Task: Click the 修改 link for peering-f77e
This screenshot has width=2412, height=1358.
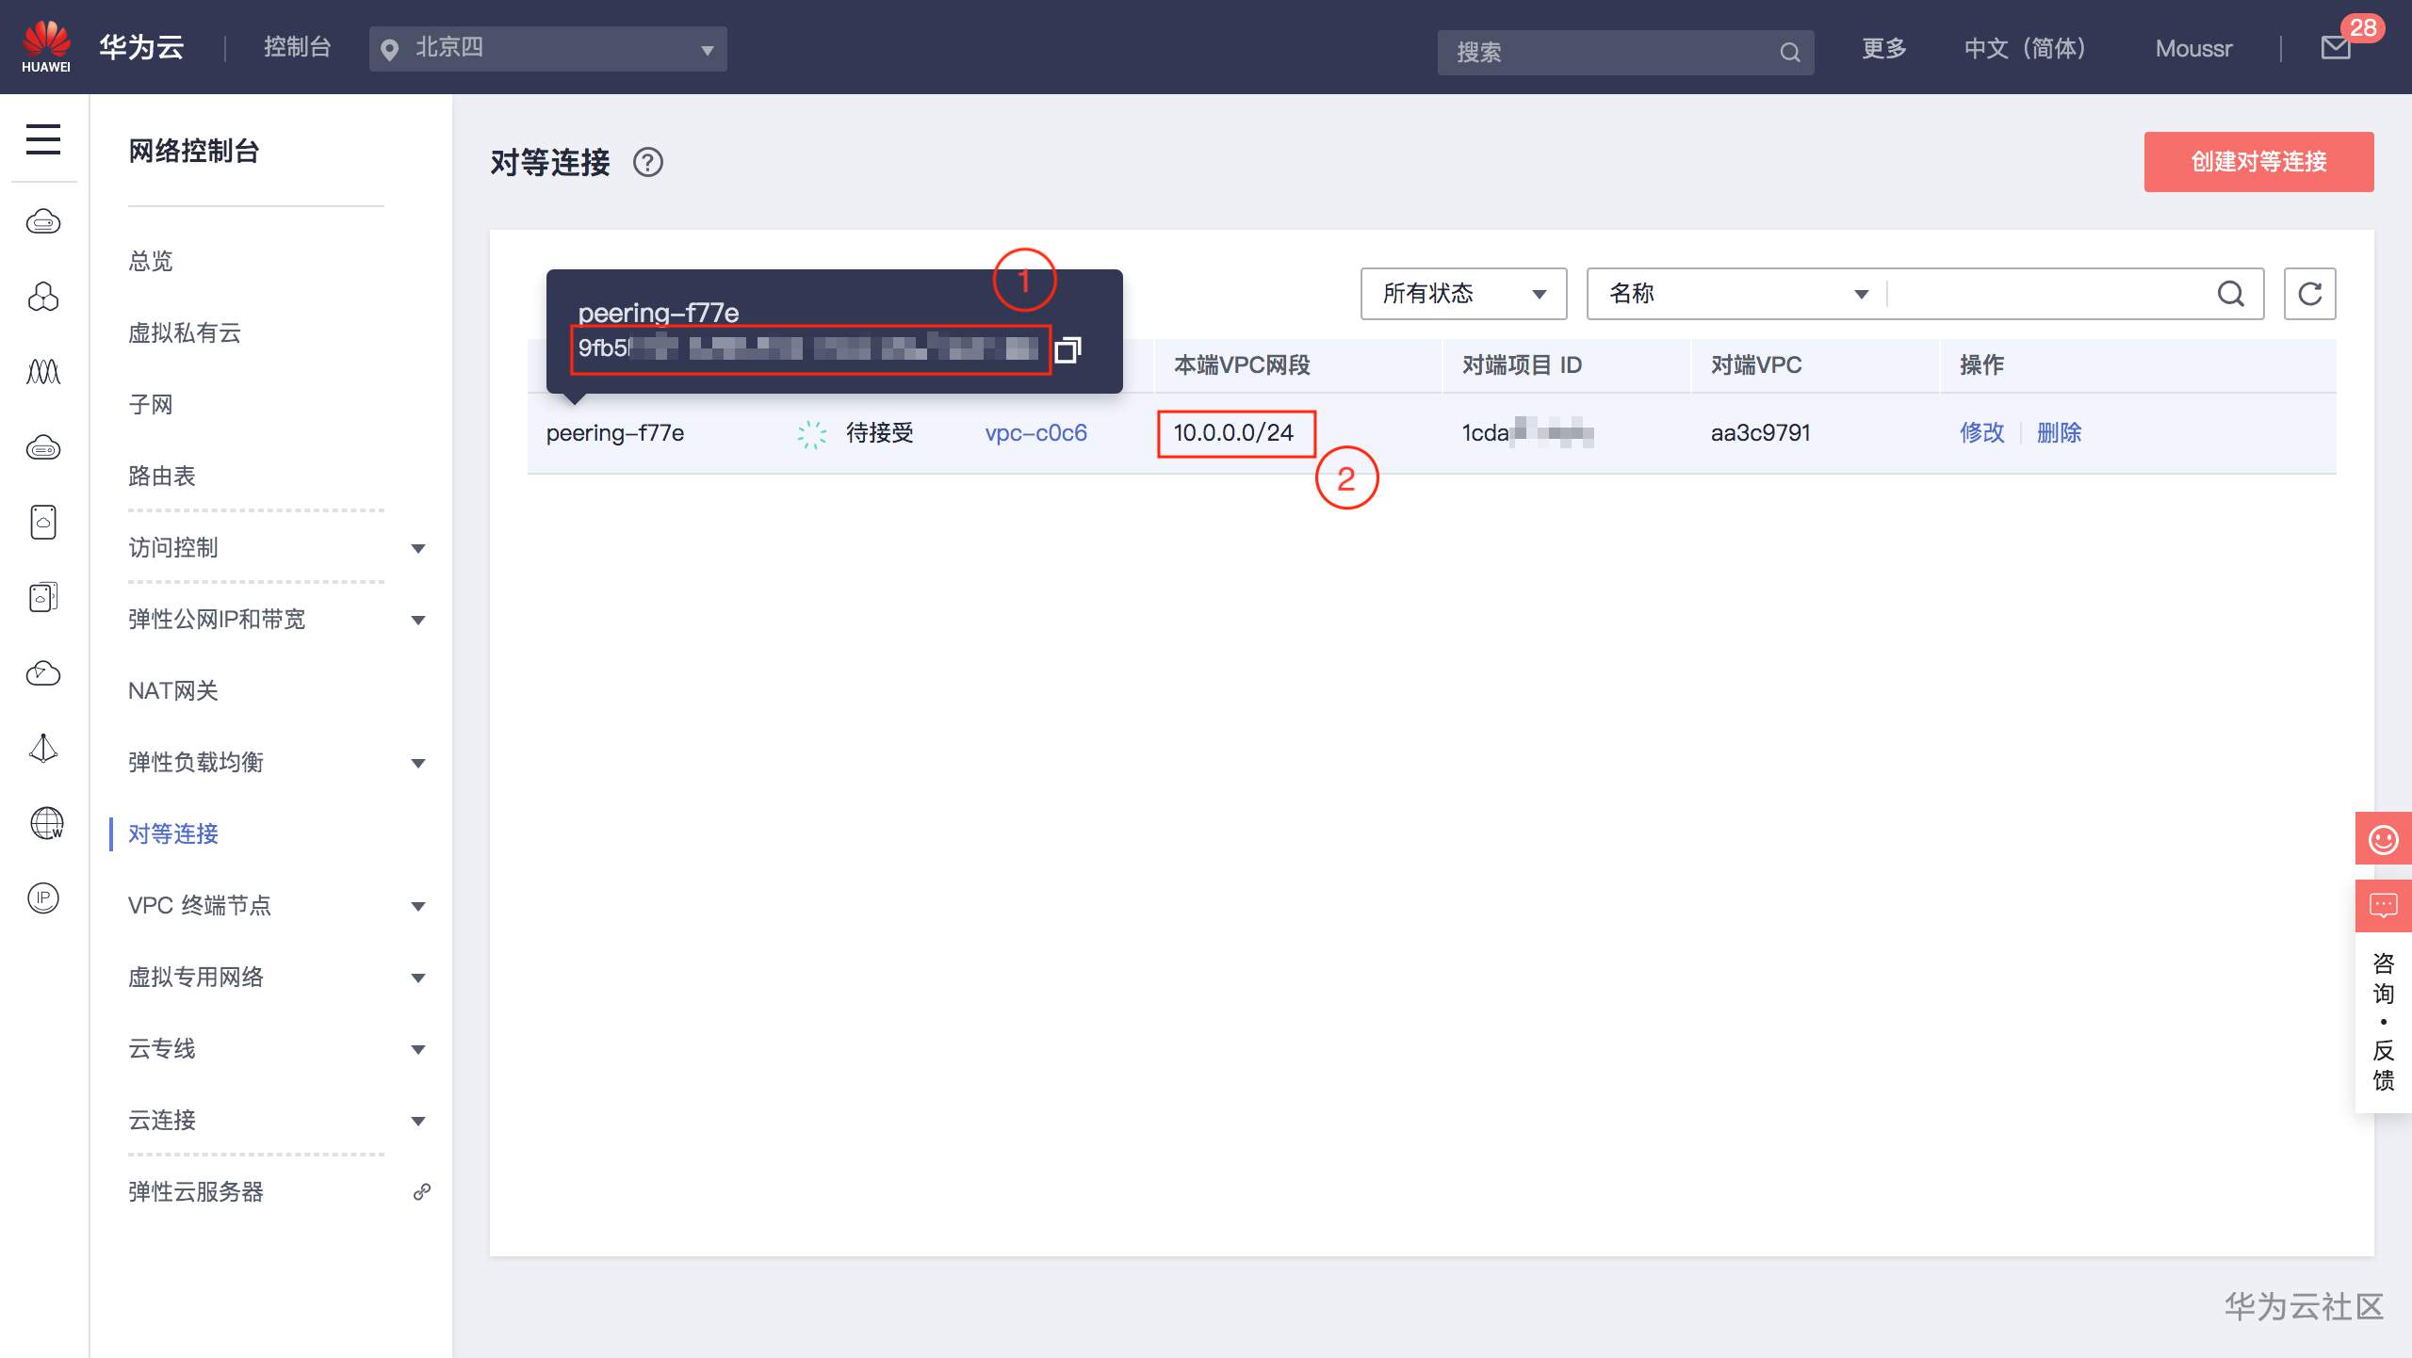Action: pyautogui.click(x=1981, y=433)
